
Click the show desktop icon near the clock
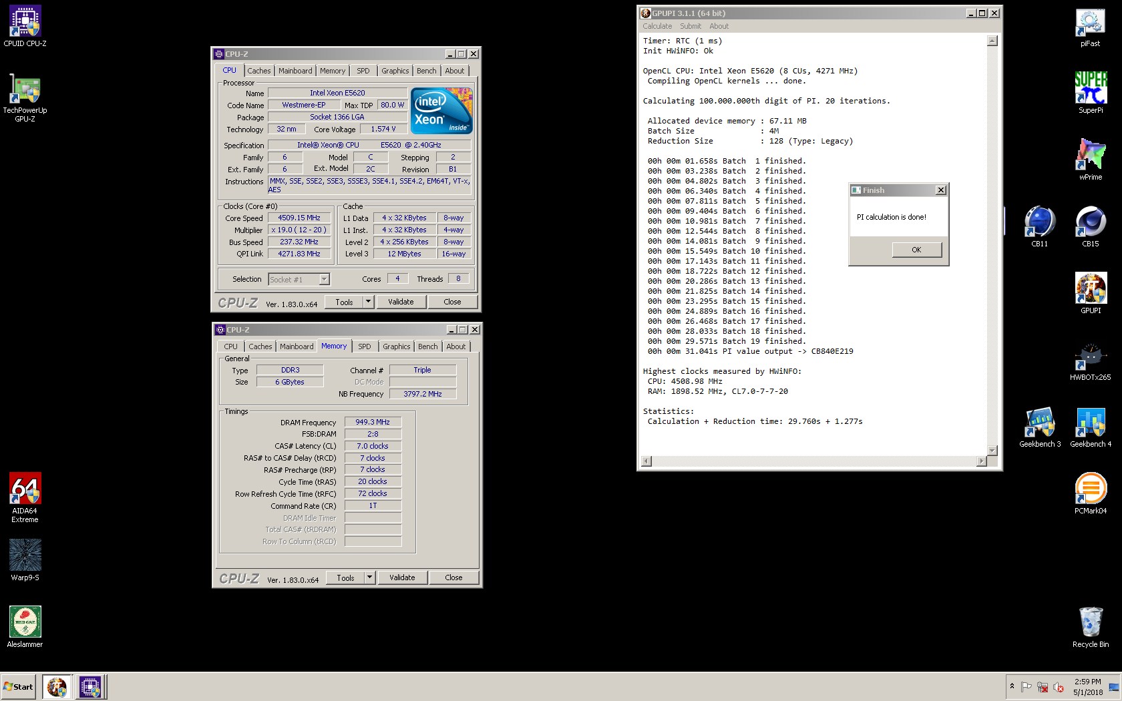(x=1113, y=688)
